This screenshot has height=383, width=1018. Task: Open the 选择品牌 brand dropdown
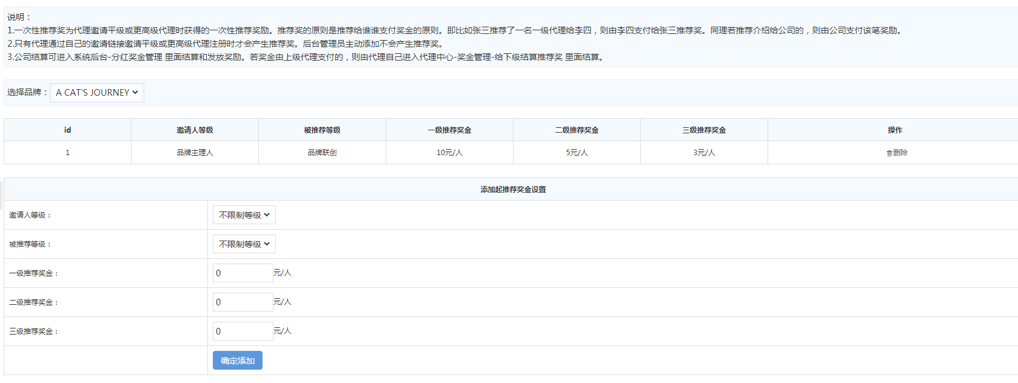[x=97, y=93]
